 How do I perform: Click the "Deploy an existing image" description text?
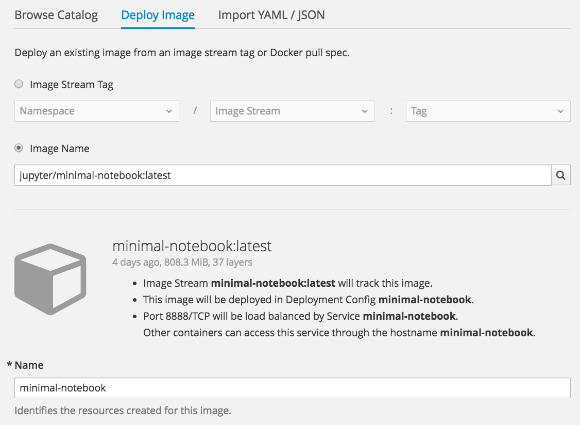(x=182, y=53)
